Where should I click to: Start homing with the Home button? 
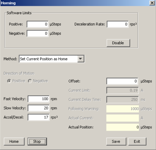14,142
